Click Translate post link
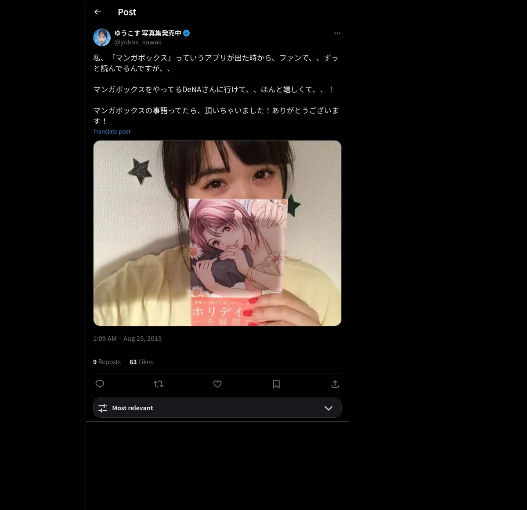Screen dimensions: 527x510 112,131
